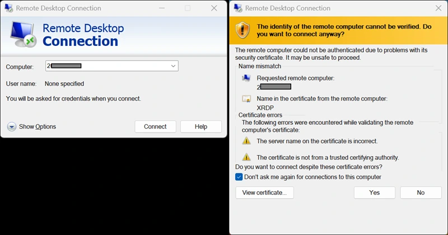This screenshot has height=235, width=448.
Task: Open Help in Remote Desktop Connection
Action: (x=201, y=126)
